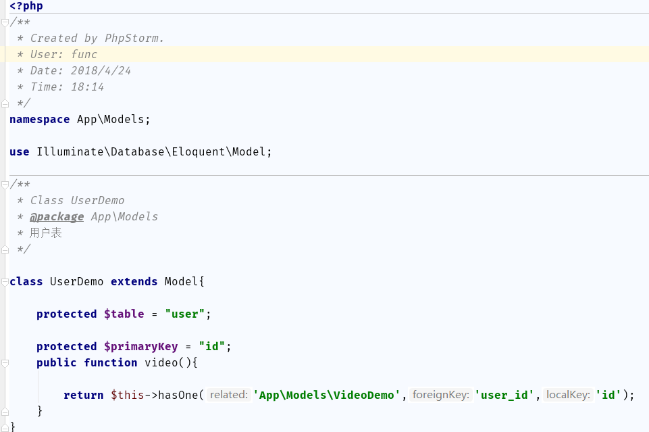Screen dimensions: 649x432
Task: Click fold end marker above namespace line
Action: click(5, 103)
